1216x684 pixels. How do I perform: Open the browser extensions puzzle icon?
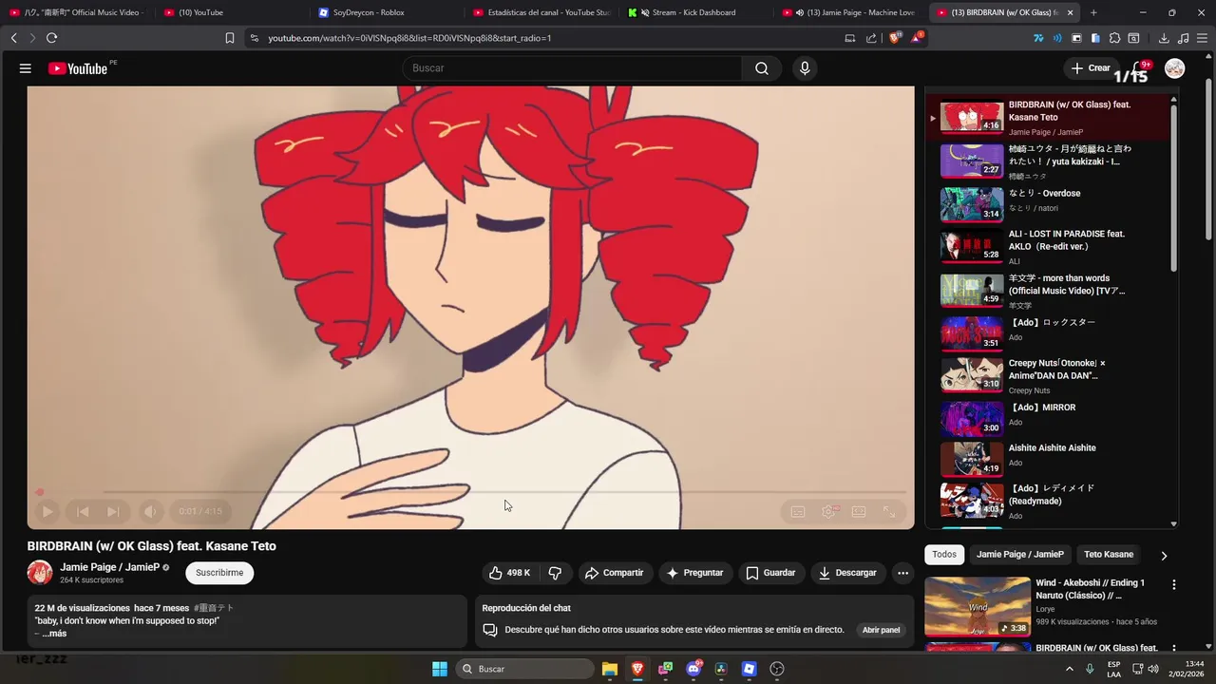tap(1114, 38)
